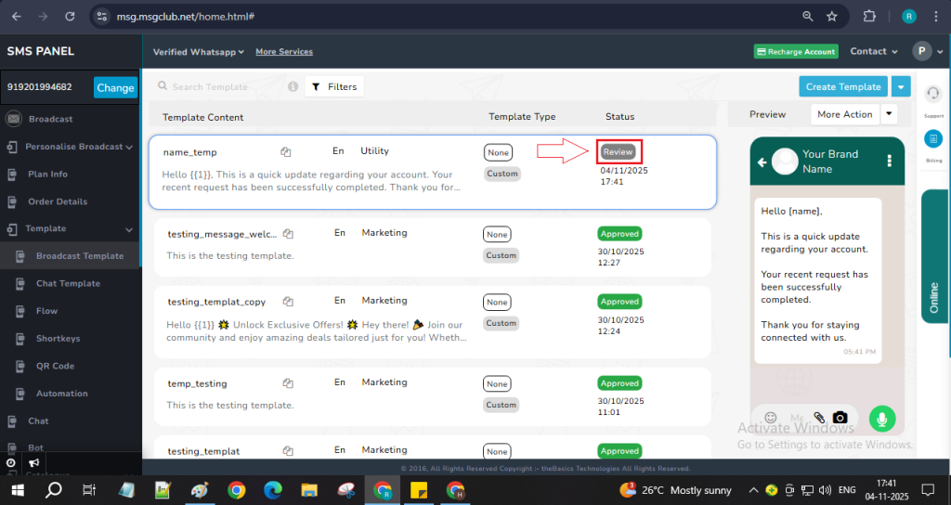The image size is (951, 505).
Task: Open the Billing icon in right sidebar
Action: 933,138
